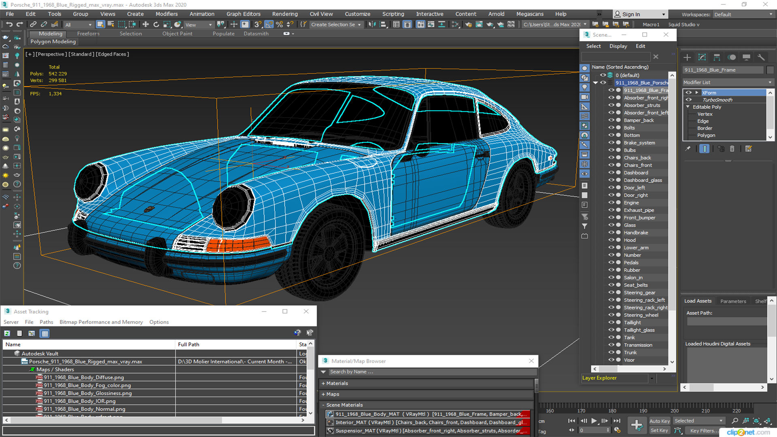The height and width of the screenshot is (437, 777).
Task: Toggle visibility of Door_left object
Action: coord(611,187)
